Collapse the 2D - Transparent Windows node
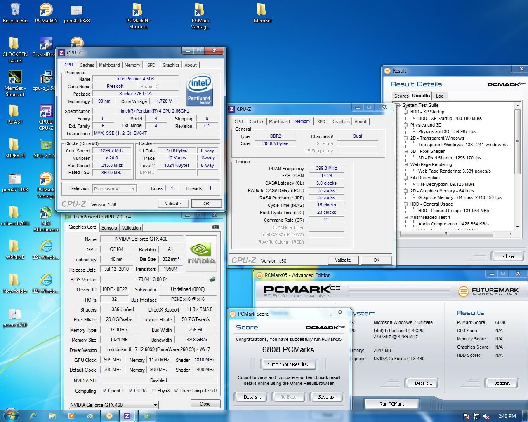The width and height of the screenshot is (528, 422). pyautogui.click(x=406, y=138)
